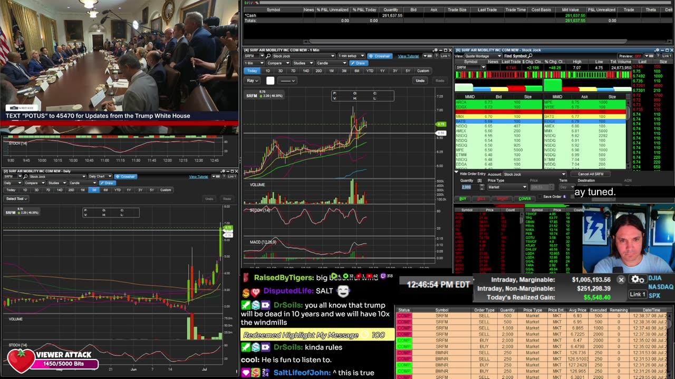
Task: Select Custom range tab in 1 Min chart
Action: [x=423, y=71]
